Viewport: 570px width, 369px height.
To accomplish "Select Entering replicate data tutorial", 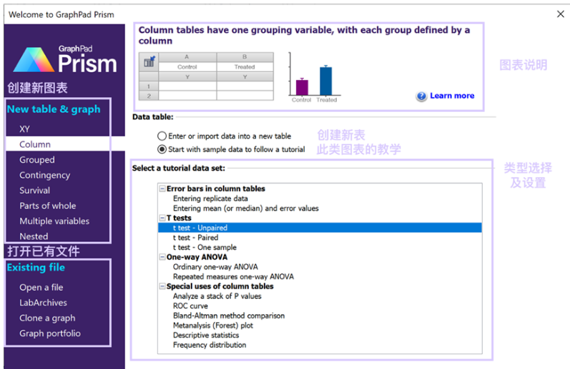I will [x=210, y=198].
